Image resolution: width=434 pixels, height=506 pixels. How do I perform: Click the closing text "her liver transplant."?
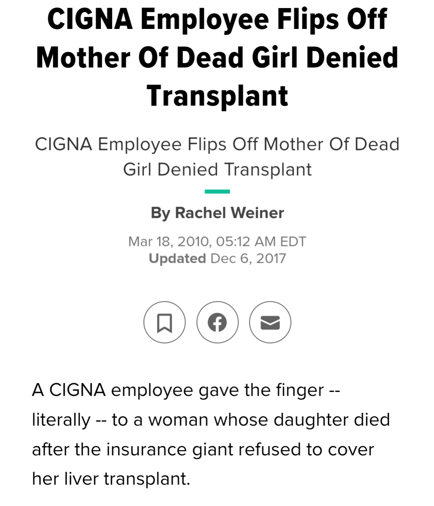click(x=111, y=479)
